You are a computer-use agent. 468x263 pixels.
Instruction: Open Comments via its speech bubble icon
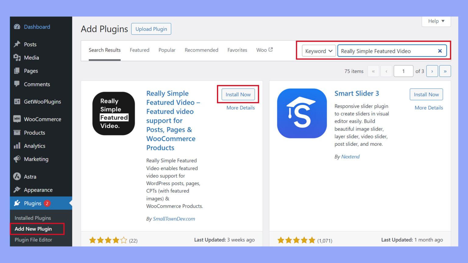coord(17,84)
